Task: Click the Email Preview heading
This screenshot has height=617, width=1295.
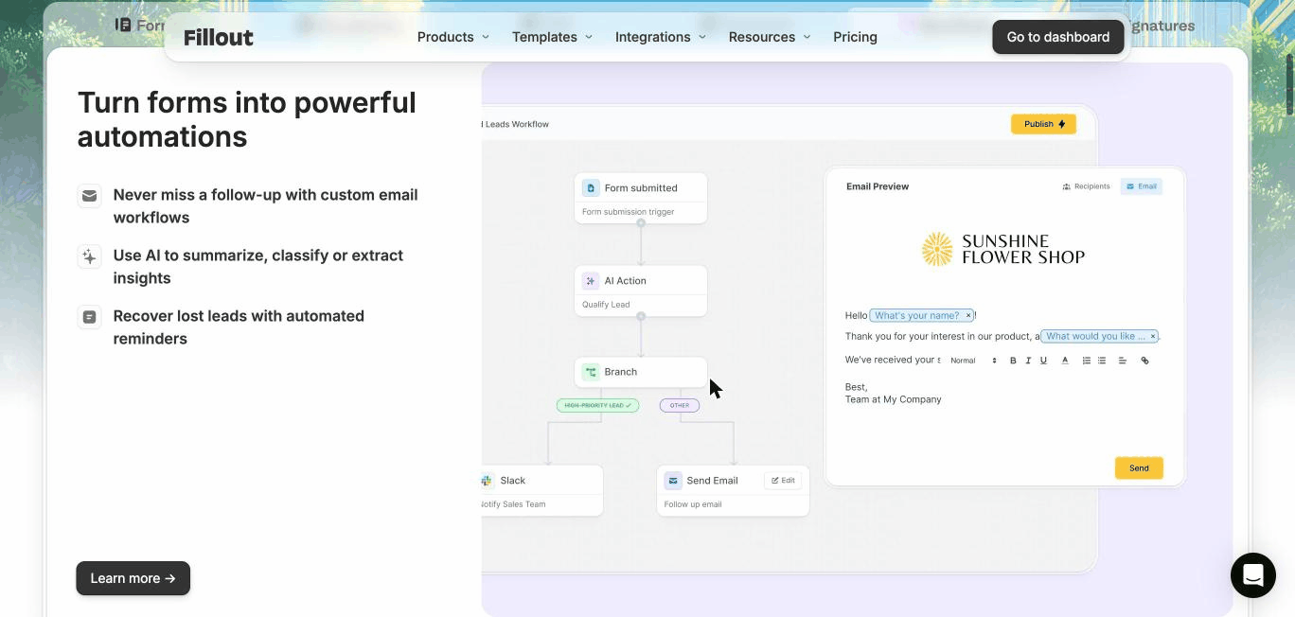Action: click(x=878, y=186)
